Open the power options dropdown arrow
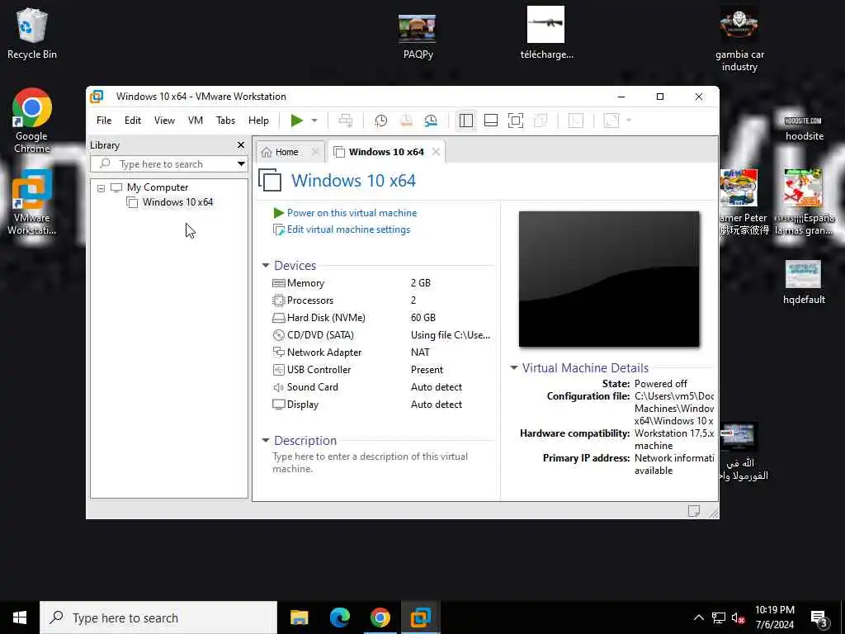This screenshot has width=845, height=634. click(x=314, y=121)
